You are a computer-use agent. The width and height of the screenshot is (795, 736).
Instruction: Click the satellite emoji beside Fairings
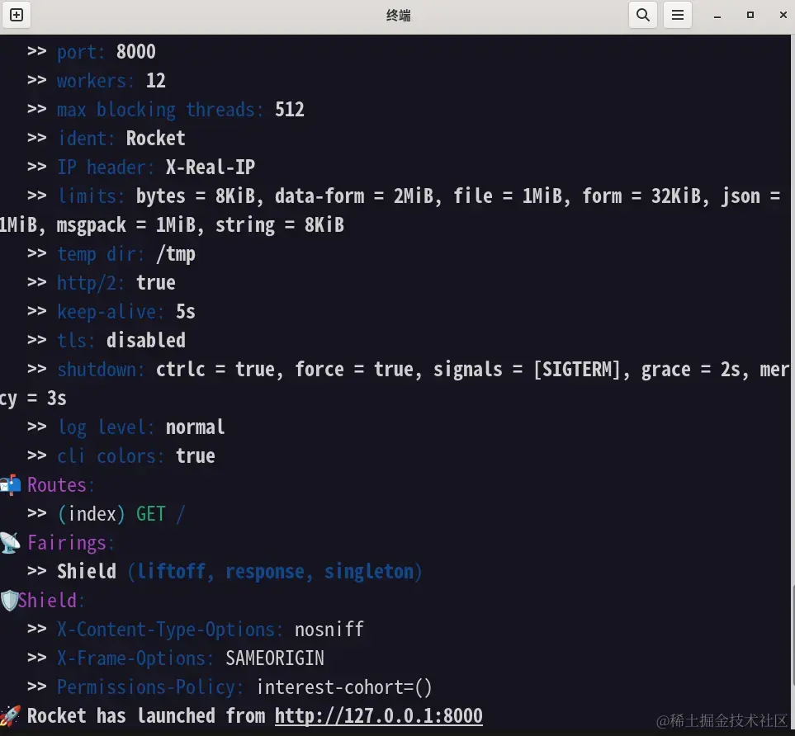coord(10,542)
